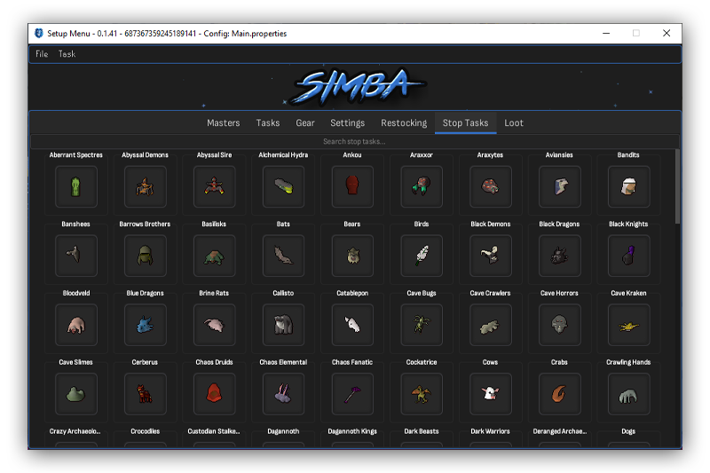
Task: Click the Search stop tasks field
Action: pos(354,141)
